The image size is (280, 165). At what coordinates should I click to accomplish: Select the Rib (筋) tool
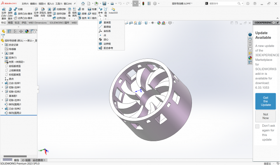coord(81,9)
